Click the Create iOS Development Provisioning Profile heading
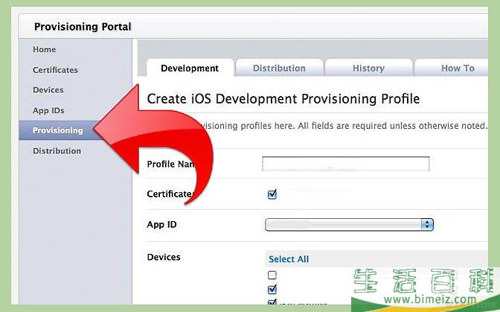 (283, 99)
